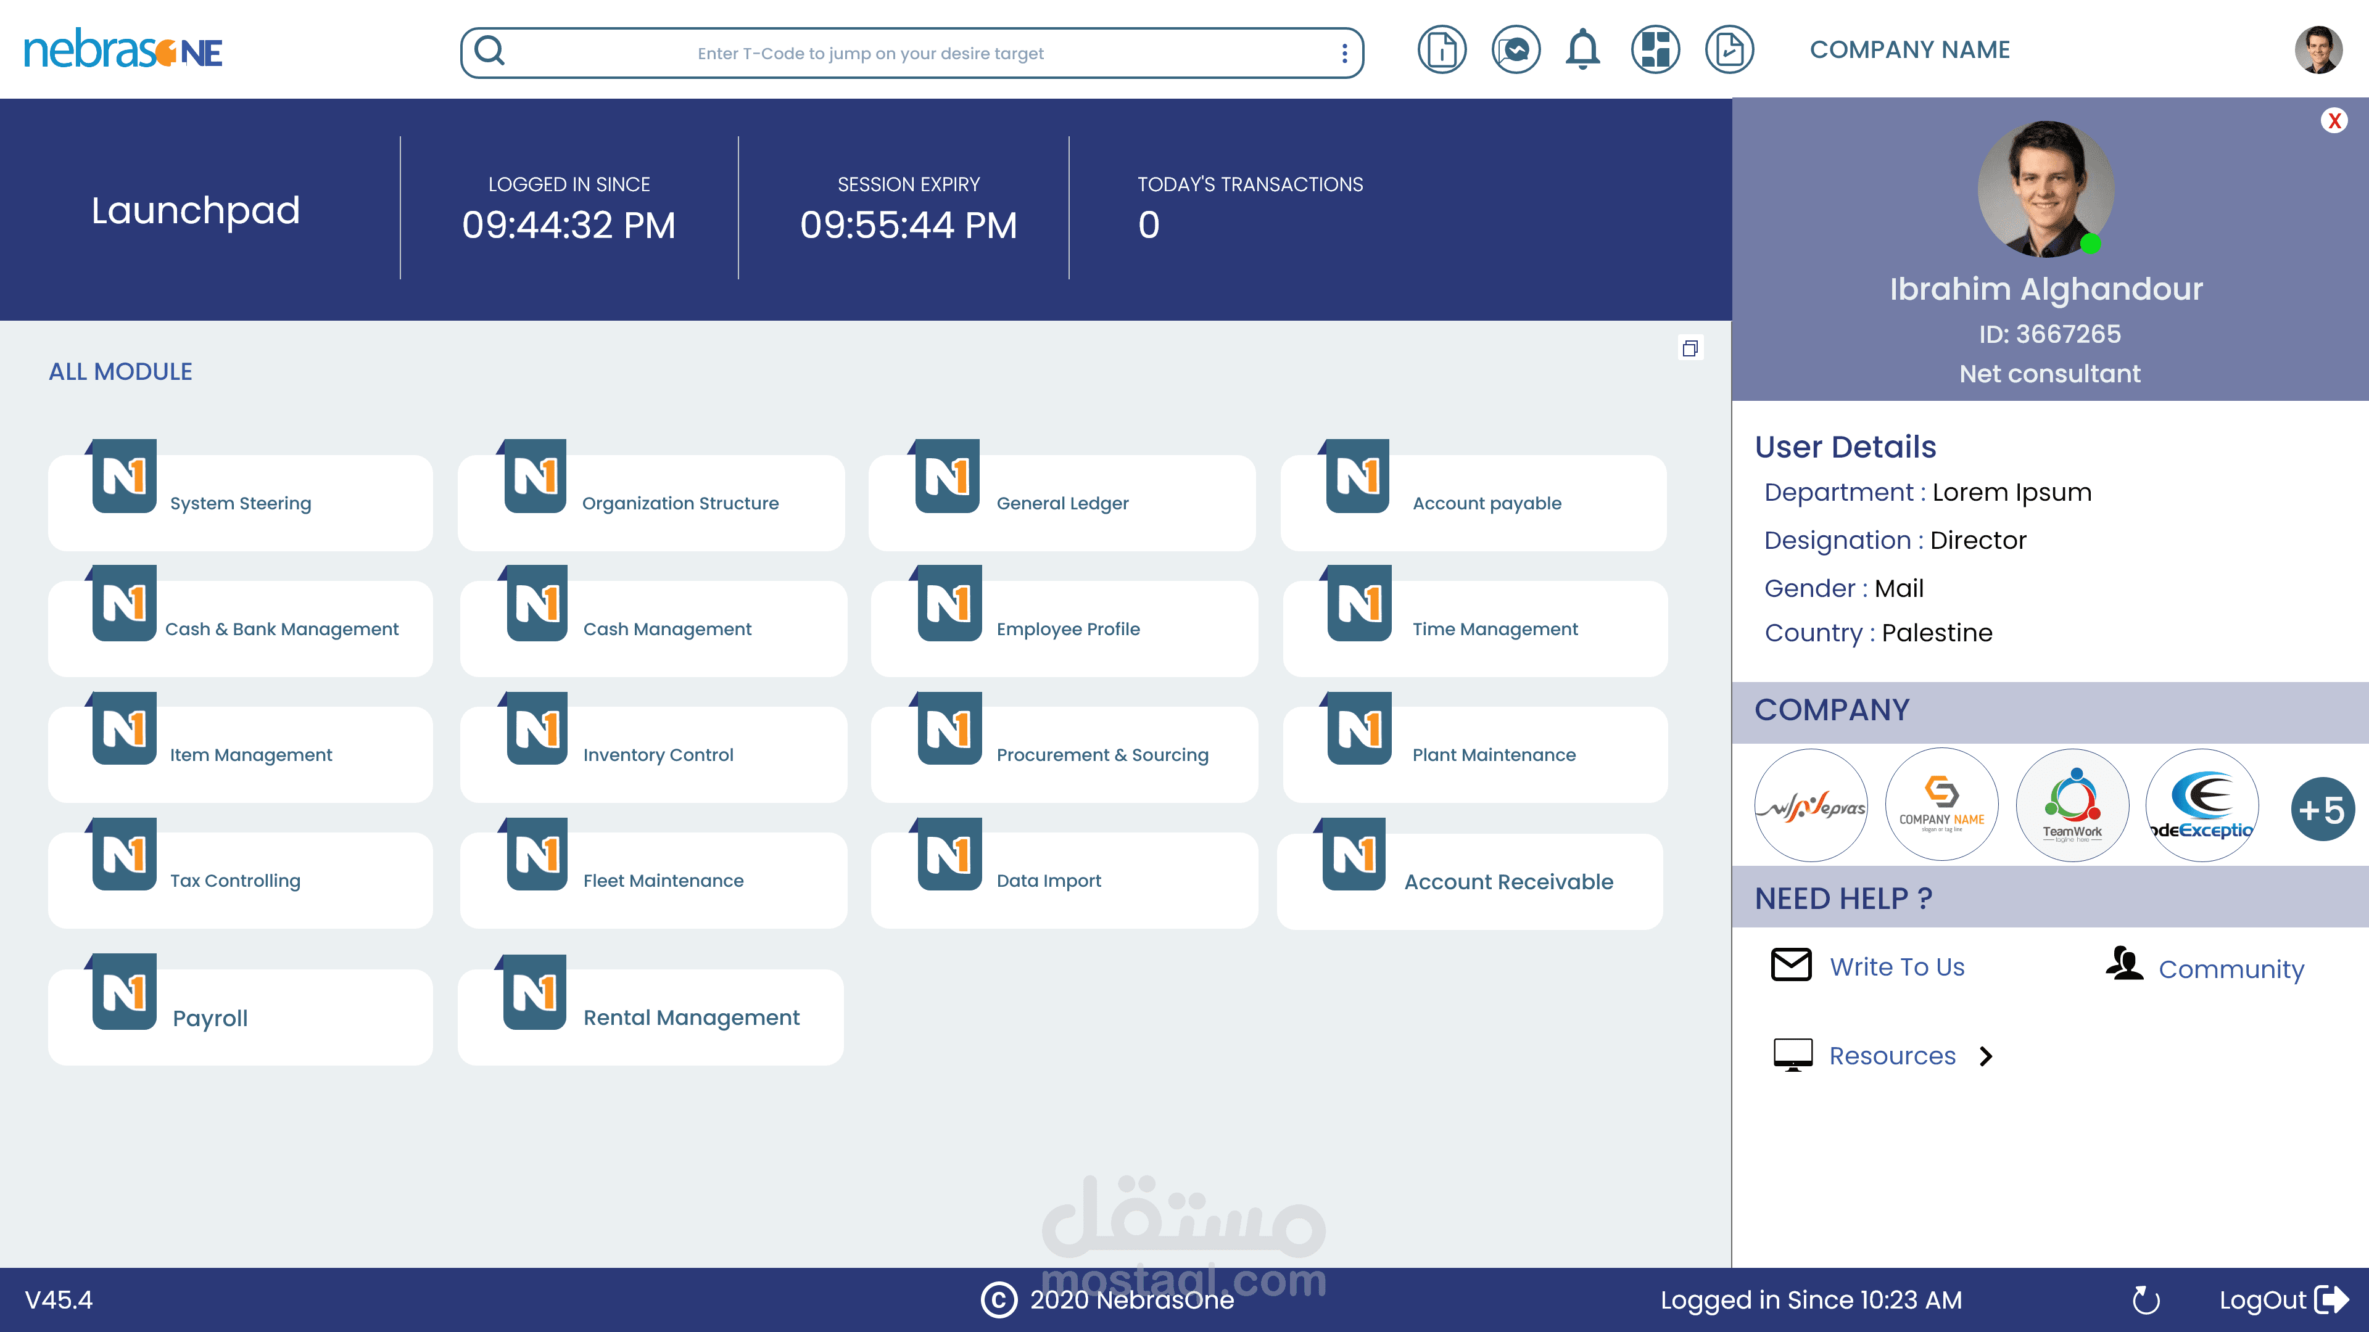Click the search magnifier icon
2369x1332 pixels.
tap(490, 51)
